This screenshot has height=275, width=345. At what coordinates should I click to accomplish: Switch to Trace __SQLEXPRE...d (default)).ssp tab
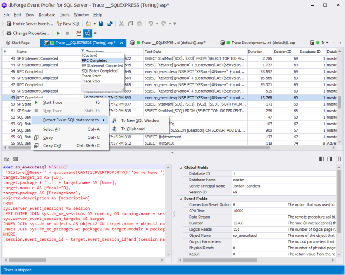click(x=168, y=43)
